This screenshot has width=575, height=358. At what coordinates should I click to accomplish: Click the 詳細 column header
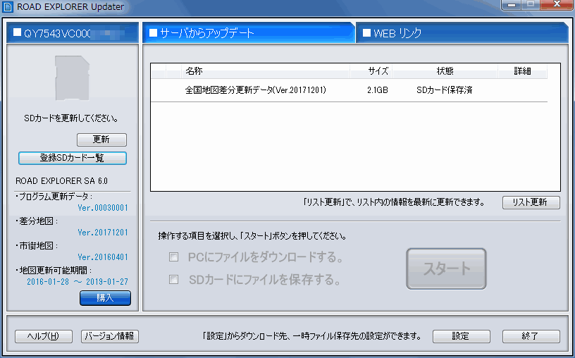point(523,71)
